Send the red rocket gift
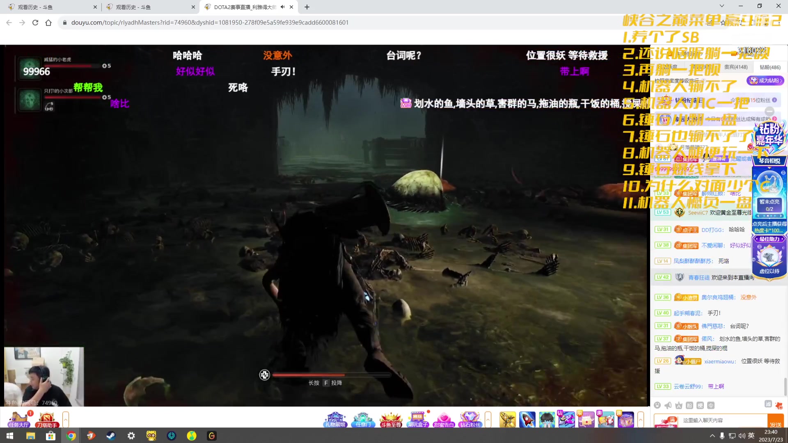Screen dimensions: 788x443 point(527,419)
